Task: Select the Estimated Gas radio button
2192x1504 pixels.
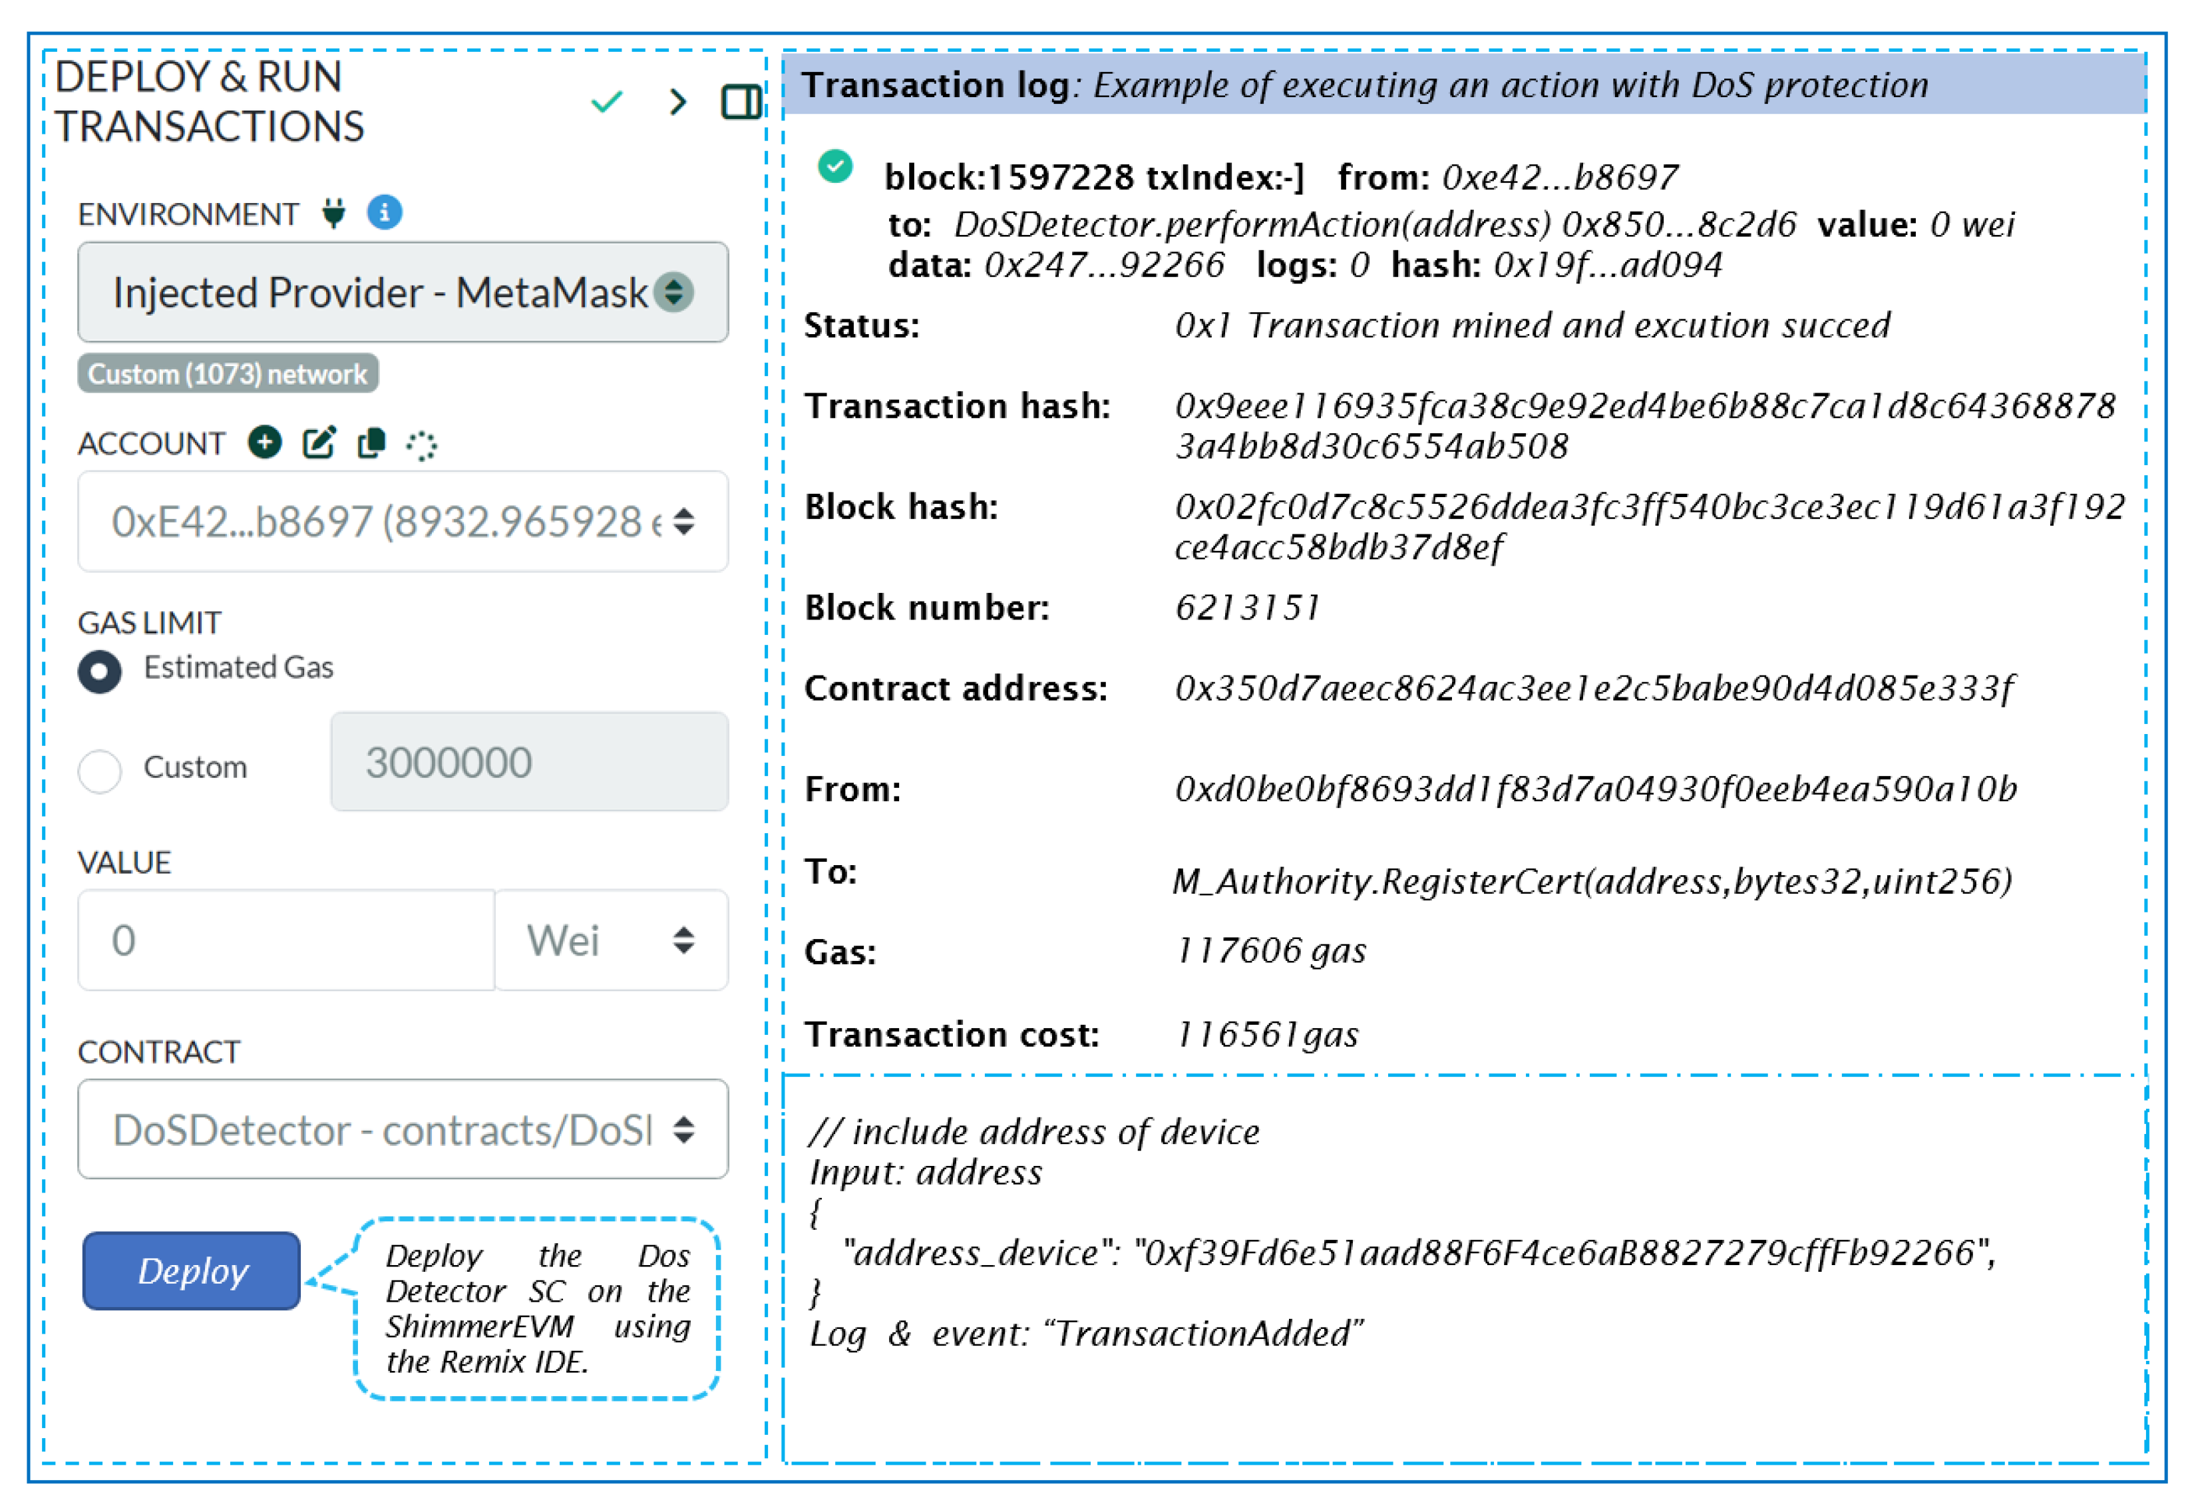Action: 100,671
